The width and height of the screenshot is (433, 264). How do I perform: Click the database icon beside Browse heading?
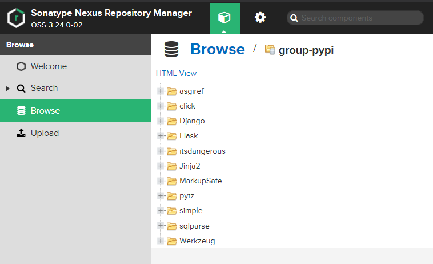coord(171,50)
